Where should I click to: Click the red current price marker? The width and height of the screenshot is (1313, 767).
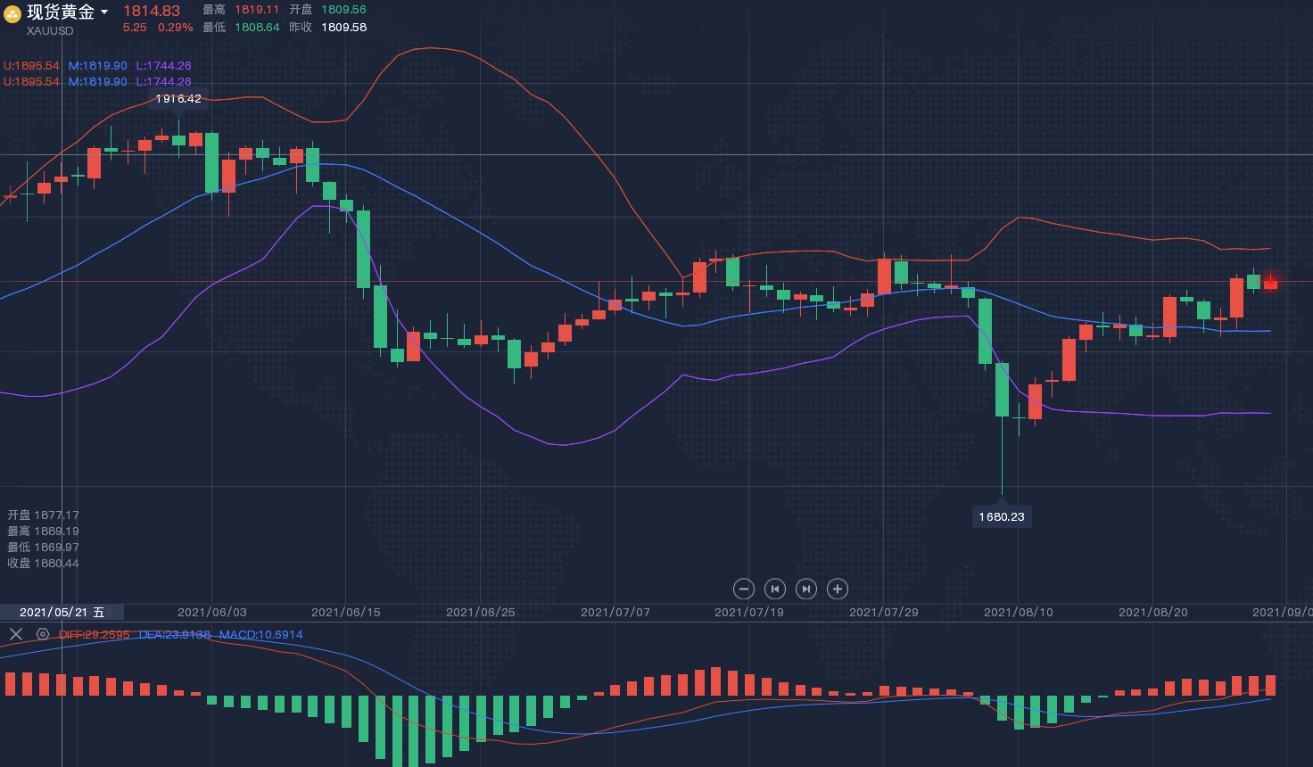click(x=1270, y=284)
